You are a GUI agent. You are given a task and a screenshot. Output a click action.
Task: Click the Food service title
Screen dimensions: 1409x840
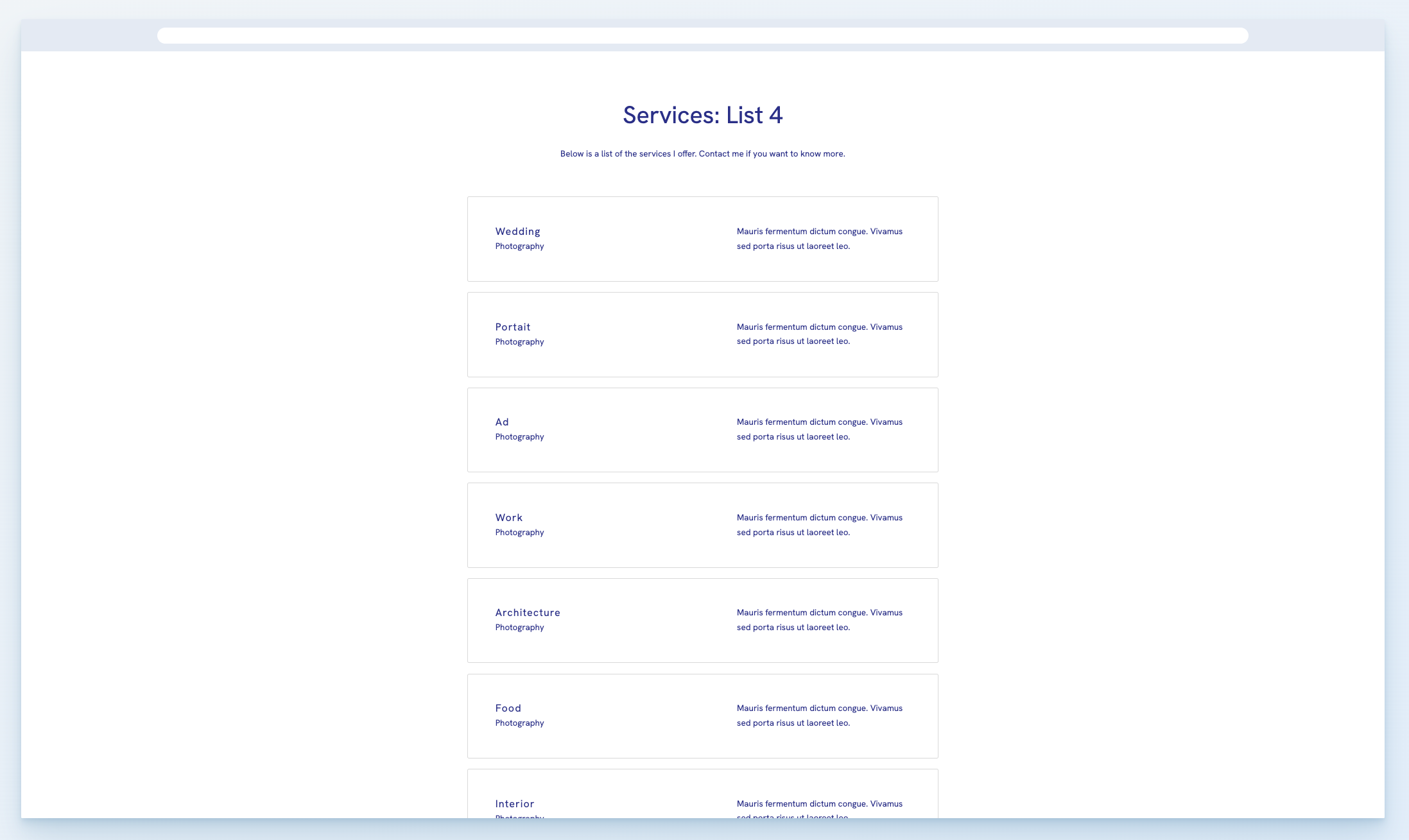click(x=508, y=708)
